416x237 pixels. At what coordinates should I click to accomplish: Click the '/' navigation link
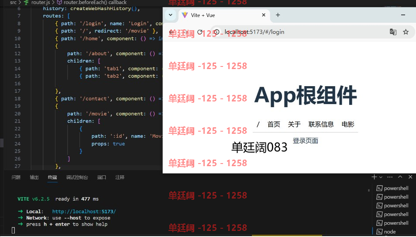[258, 124]
